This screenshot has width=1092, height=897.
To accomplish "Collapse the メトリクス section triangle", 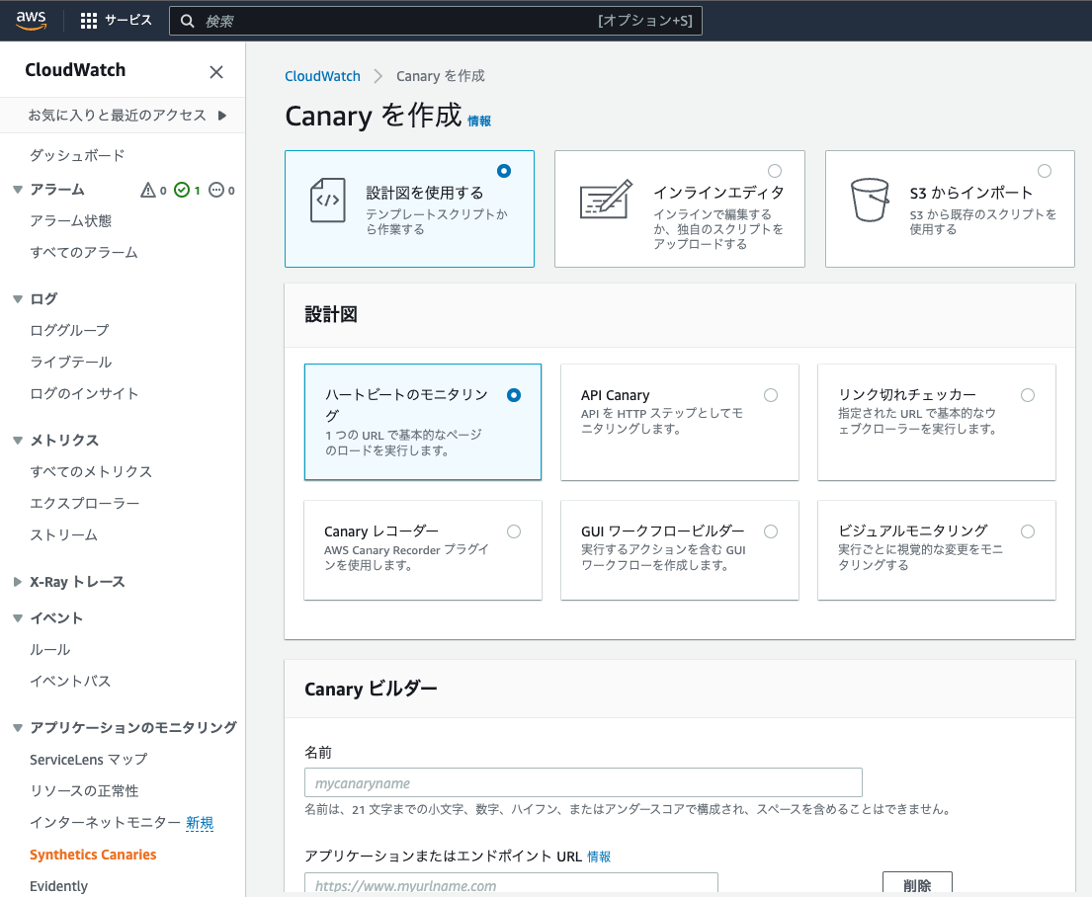I will (x=18, y=441).
